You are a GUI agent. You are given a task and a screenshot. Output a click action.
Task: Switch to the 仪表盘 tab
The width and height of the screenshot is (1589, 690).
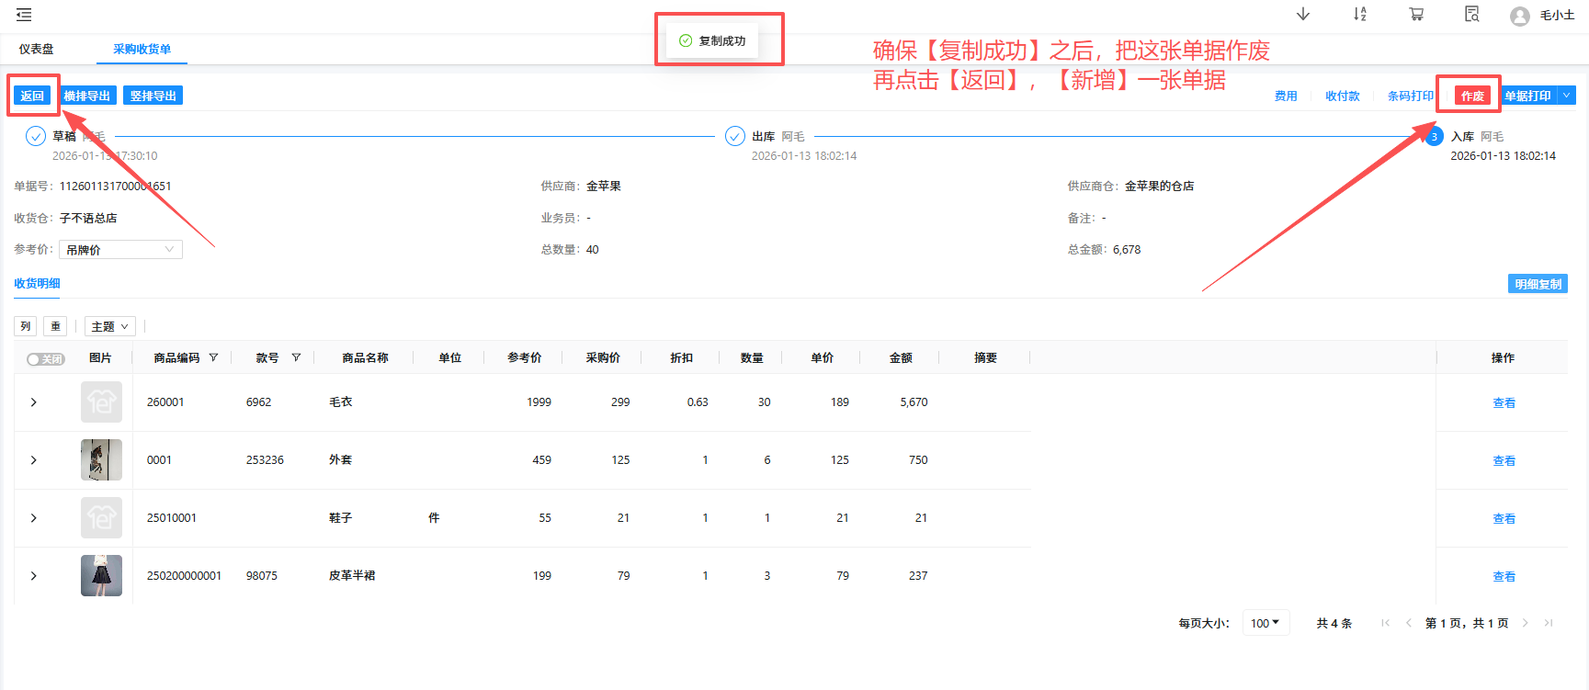(37, 49)
